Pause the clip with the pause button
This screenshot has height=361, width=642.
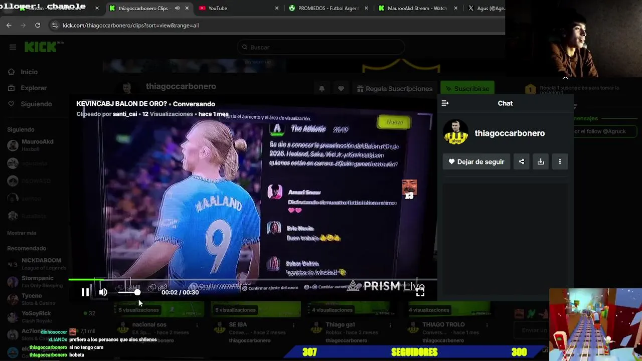pyautogui.click(x=85, y=292)
